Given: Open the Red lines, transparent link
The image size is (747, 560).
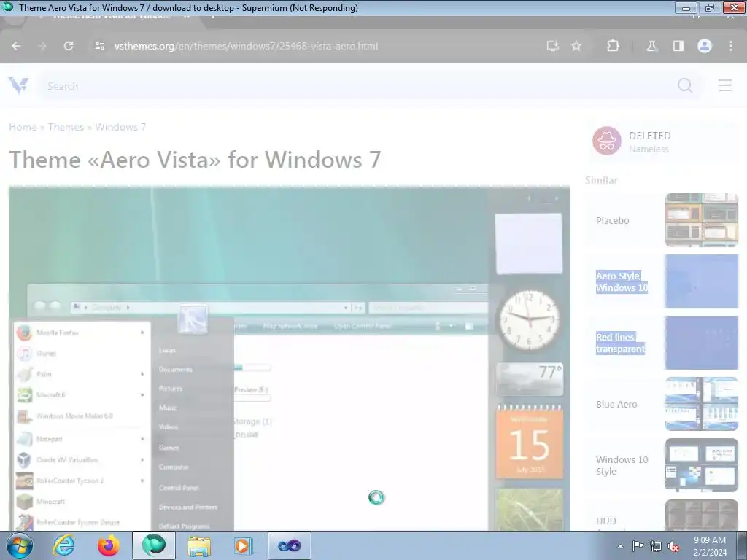Looking at the screenshot, I should (620, 343).
